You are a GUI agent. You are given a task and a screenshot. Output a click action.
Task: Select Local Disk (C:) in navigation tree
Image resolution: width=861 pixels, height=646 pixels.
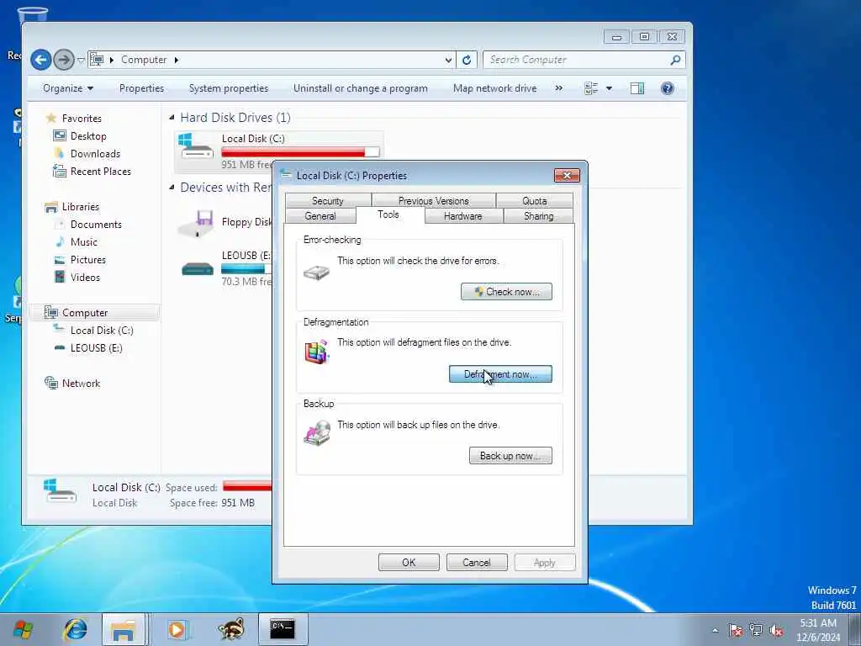pos(102,330)
